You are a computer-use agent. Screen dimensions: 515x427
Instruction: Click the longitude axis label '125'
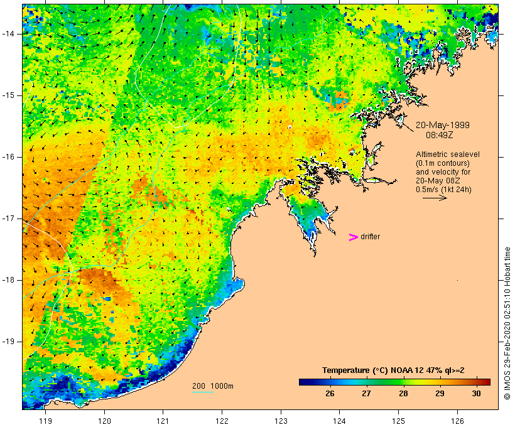click(398, 421)
